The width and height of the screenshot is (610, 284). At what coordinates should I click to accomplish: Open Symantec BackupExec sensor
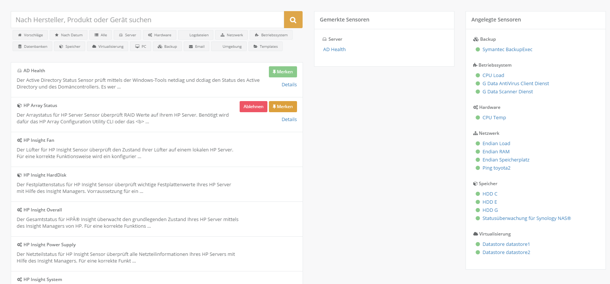507,50
